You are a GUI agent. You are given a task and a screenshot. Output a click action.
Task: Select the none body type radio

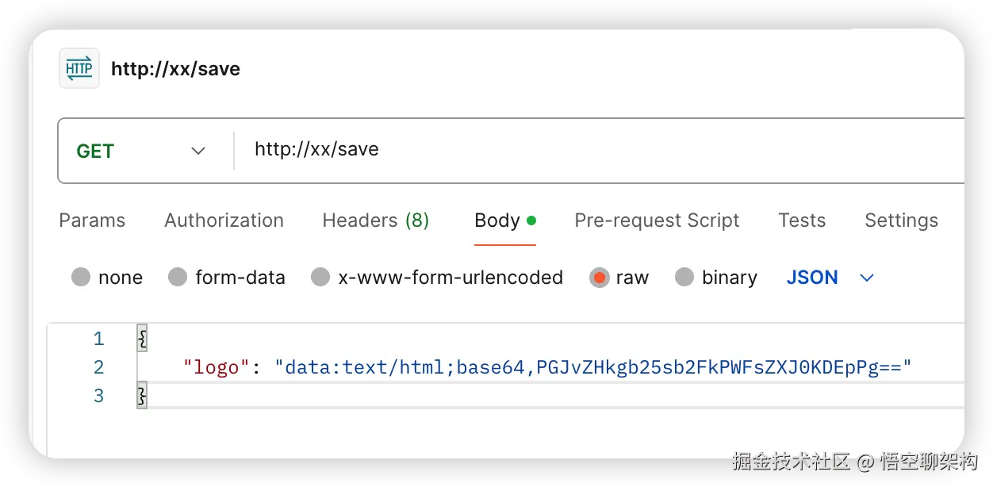(x=81, y=278)
